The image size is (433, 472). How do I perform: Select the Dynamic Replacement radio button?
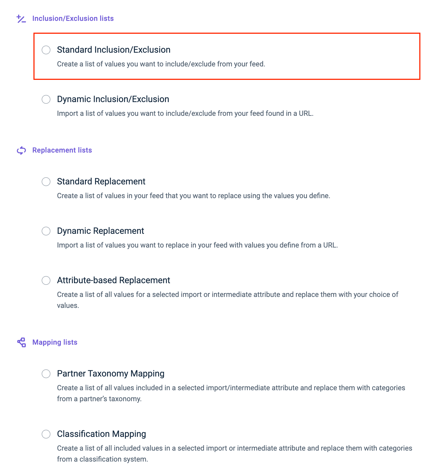(46, 231)
